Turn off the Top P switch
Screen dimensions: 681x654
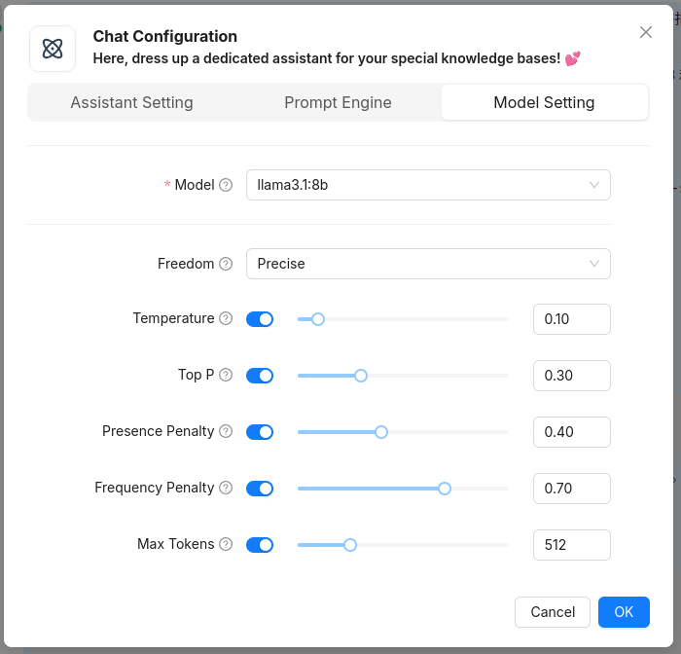pyautogui.click(x=260, y=376)
